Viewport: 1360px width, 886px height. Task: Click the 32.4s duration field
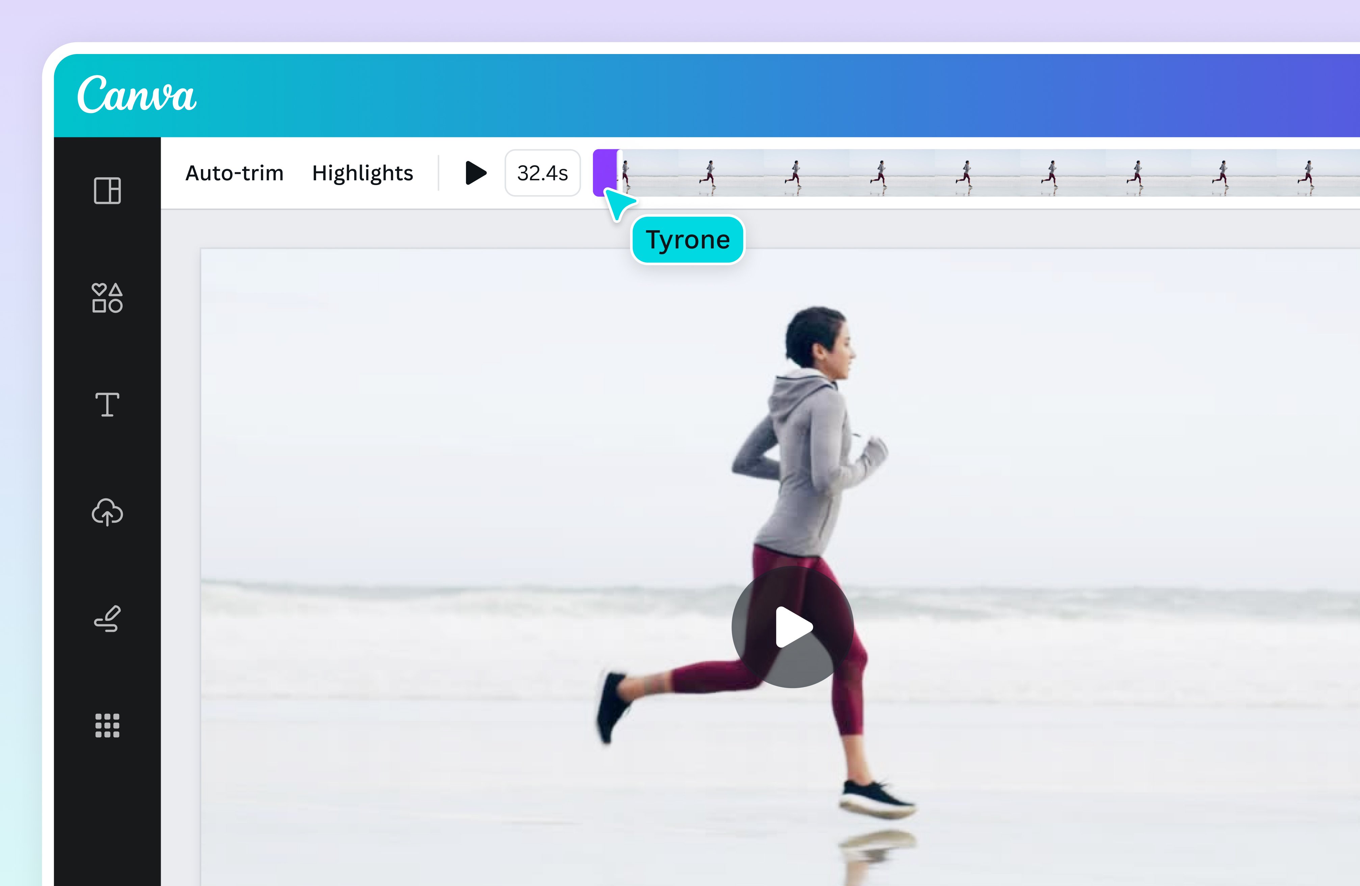[542, 173]
